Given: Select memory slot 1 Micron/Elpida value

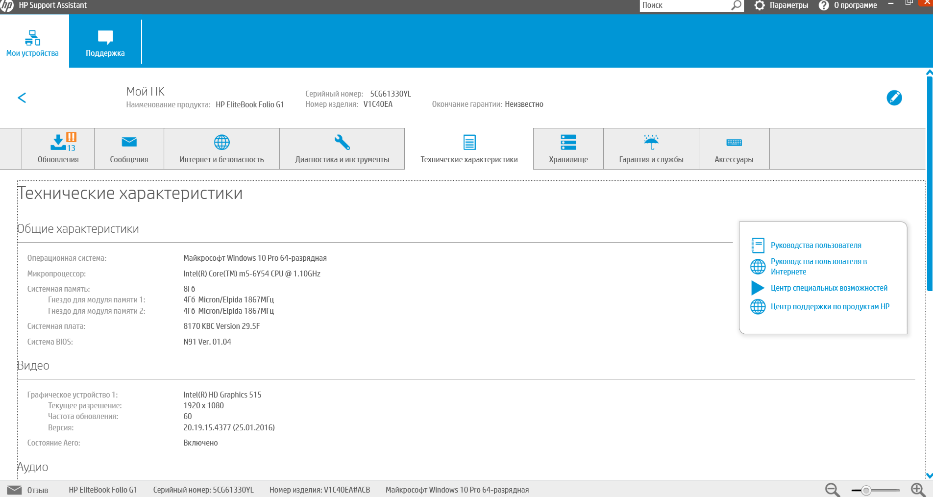Looking at the screenshot, I should [x=228, y=299].
